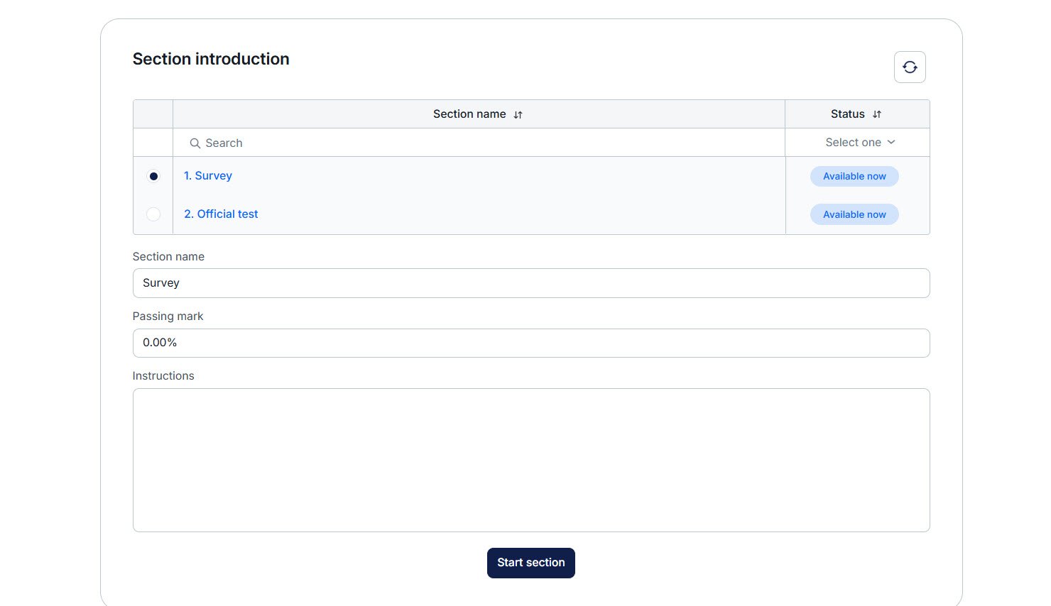Click the Section name column header text

pyautogui.click(x=469, y=114)
